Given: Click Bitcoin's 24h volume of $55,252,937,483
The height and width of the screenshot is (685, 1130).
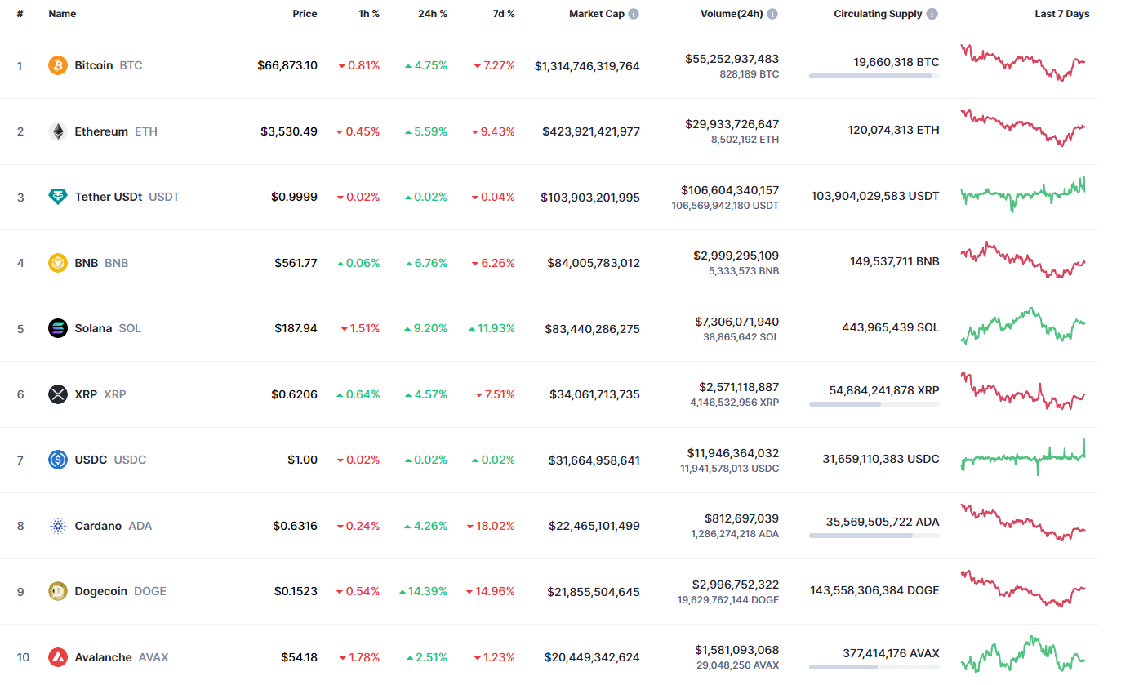Looking at the screenshot, I should click(732, 59).
